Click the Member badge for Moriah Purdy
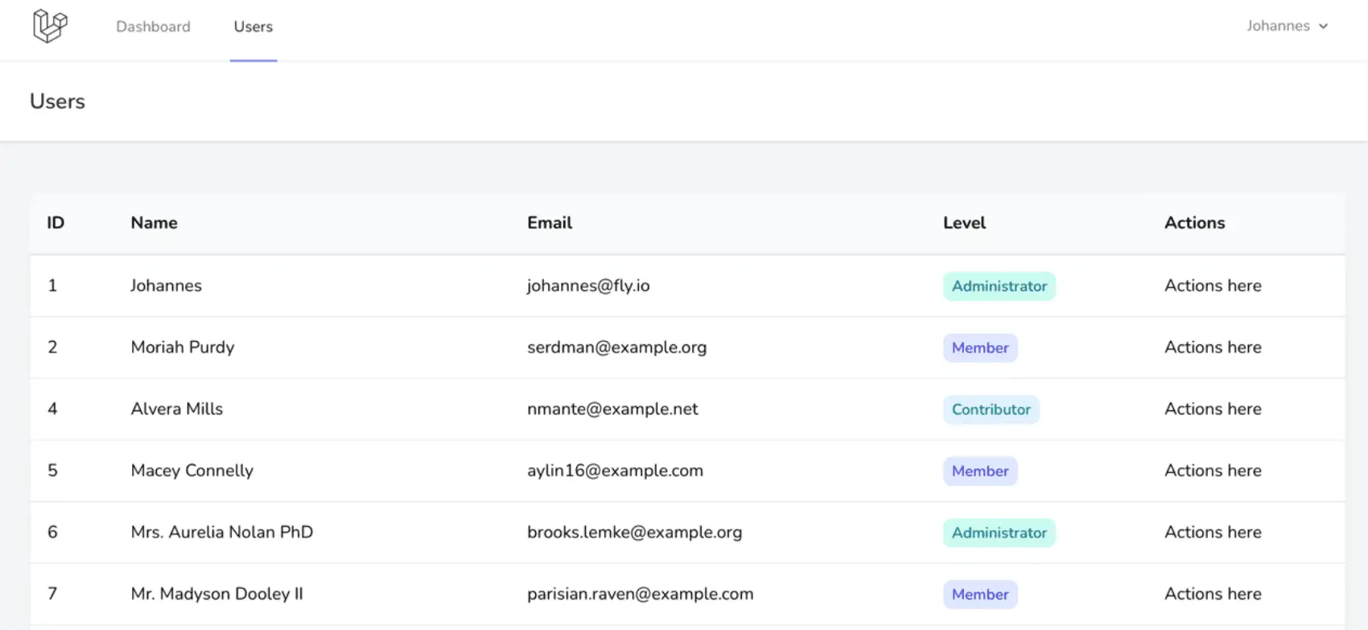This screenshot has height=630, width=1368. click(979, 348)
